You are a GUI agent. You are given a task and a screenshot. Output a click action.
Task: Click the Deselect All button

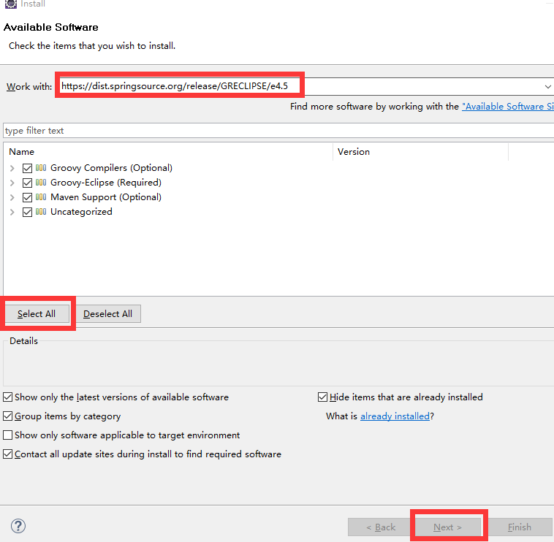107,313
